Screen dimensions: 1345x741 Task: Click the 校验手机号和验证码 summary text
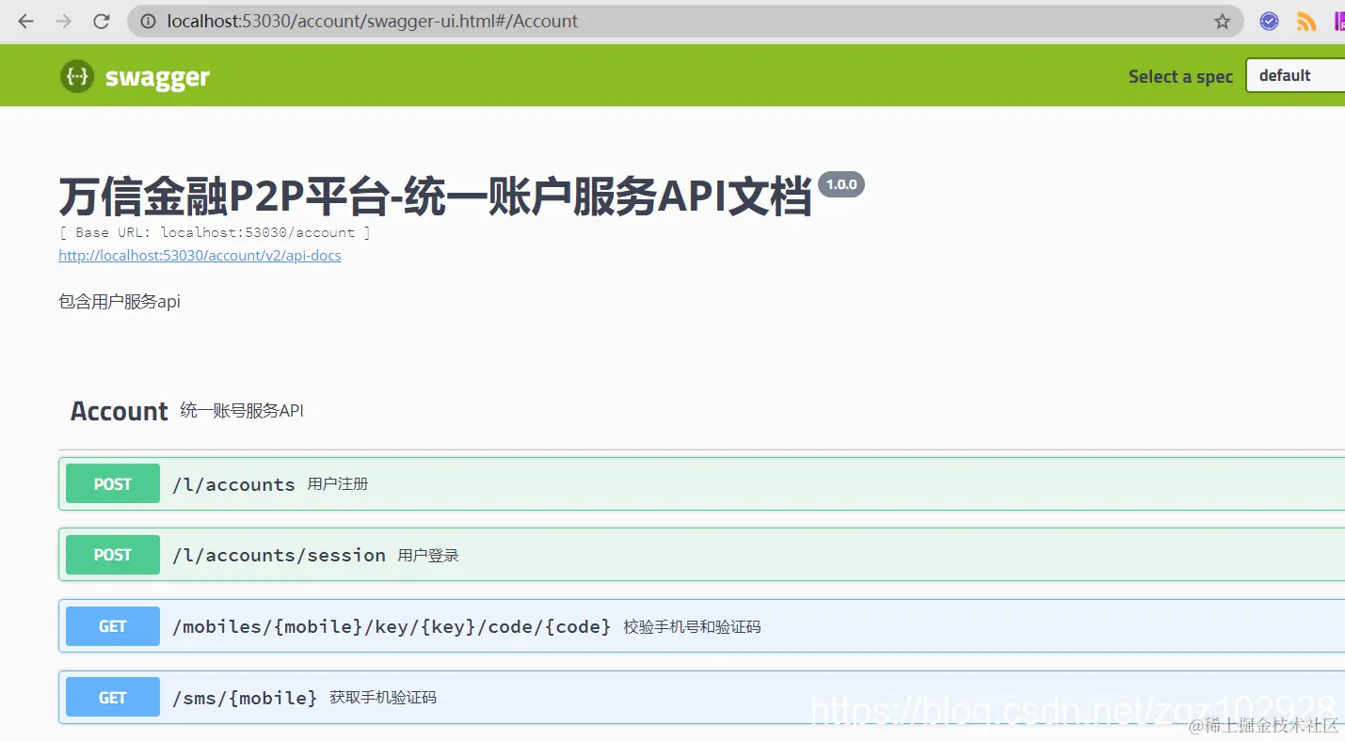692,626
